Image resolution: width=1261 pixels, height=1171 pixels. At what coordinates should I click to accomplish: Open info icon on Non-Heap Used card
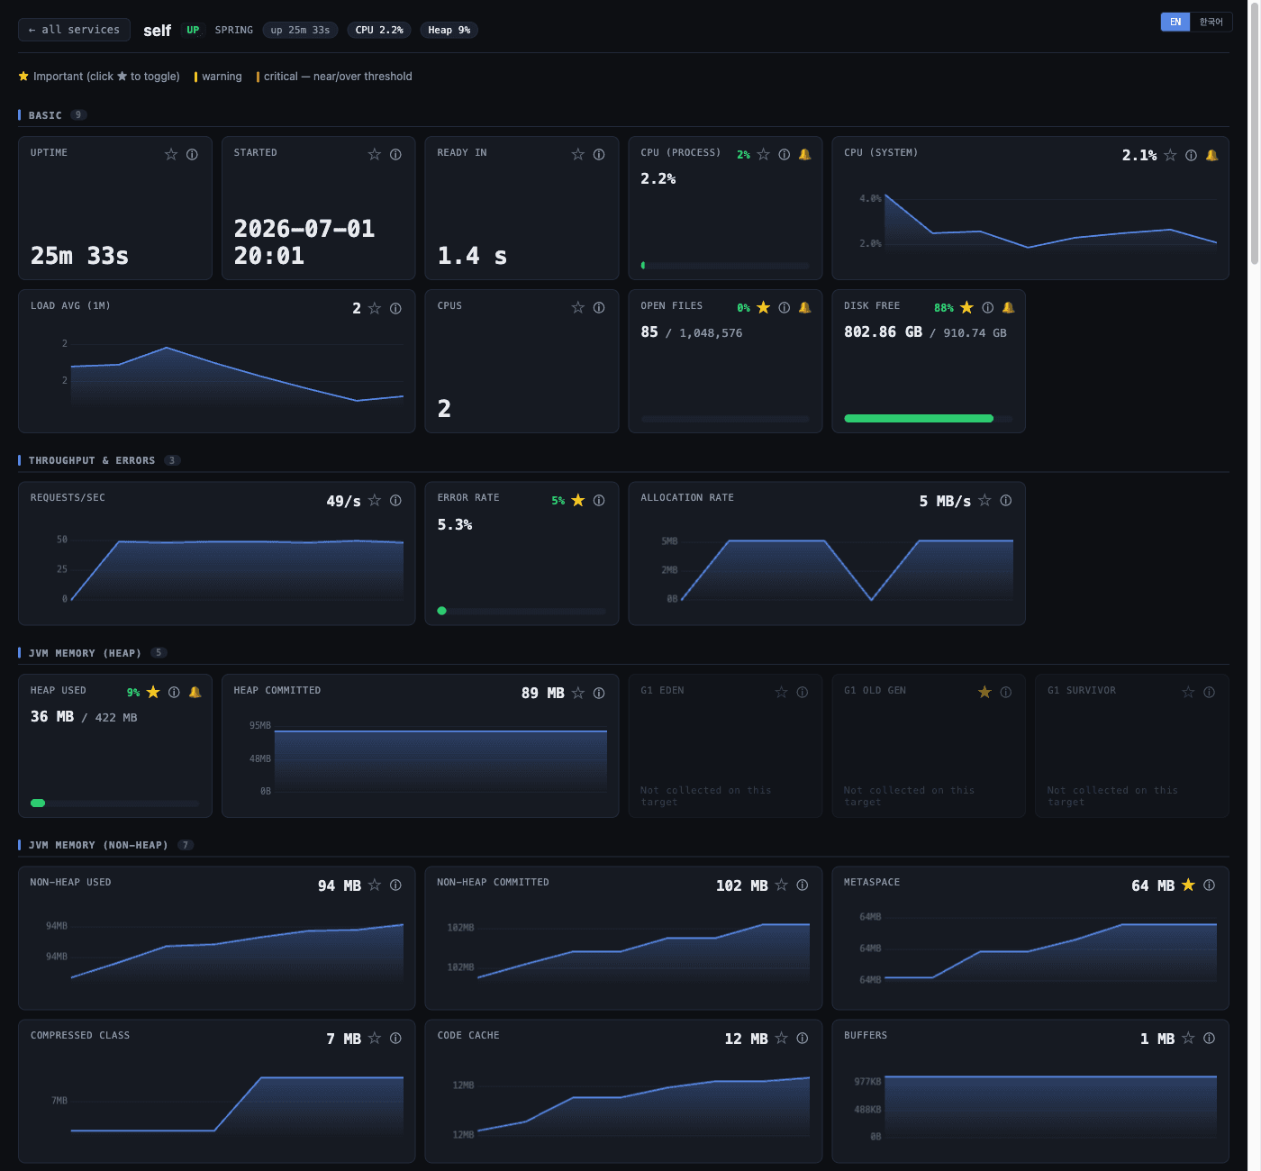coord(395,885)
